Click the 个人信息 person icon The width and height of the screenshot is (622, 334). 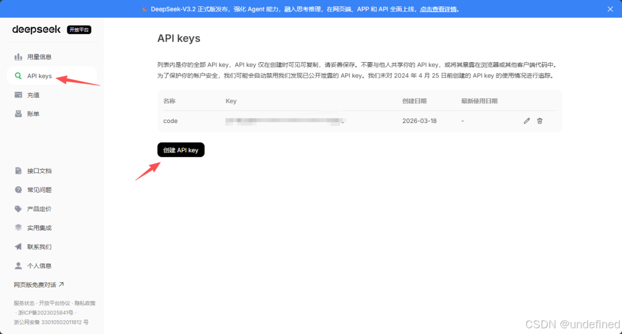click(18, 266)
